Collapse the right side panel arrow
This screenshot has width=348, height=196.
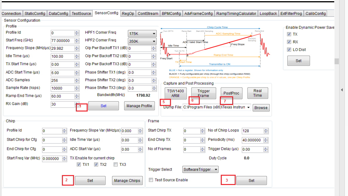pyautogui.click(x=341, y=90)
